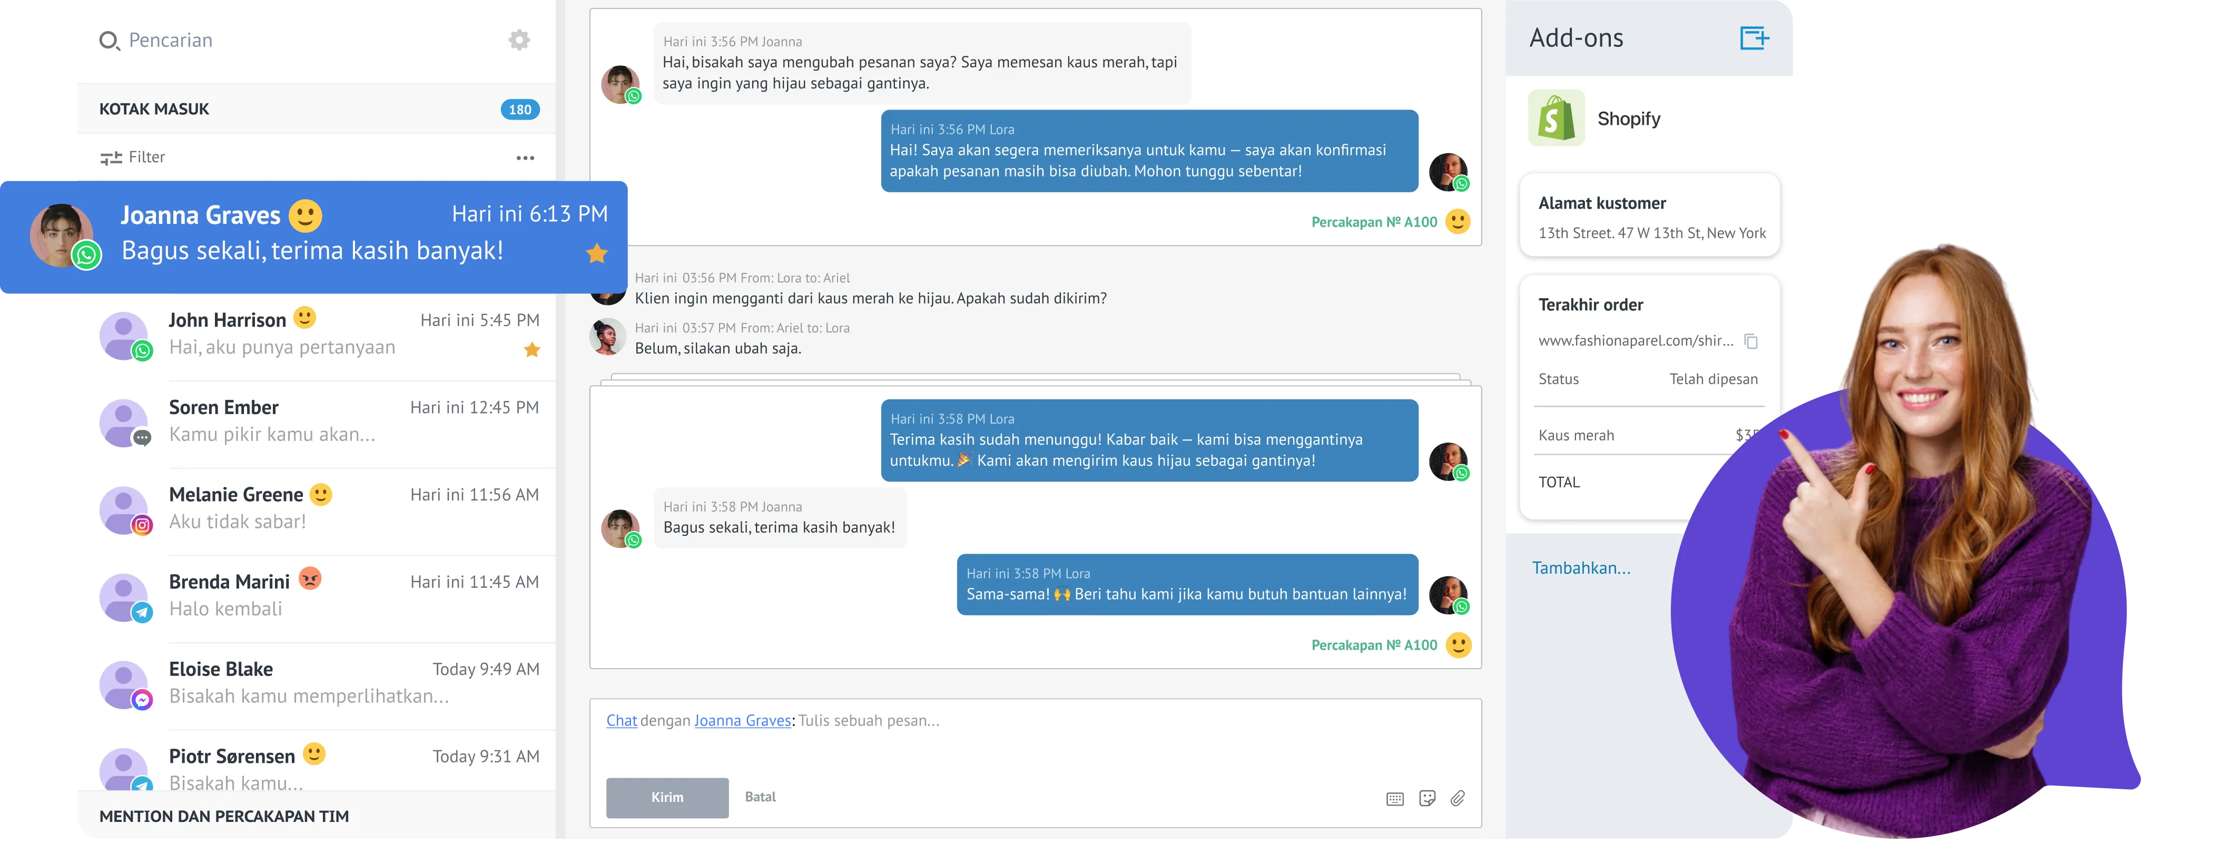Click Tambahkan... to add an add-on
Viewport: 2225px width, 843px height.
point(1581,568)
